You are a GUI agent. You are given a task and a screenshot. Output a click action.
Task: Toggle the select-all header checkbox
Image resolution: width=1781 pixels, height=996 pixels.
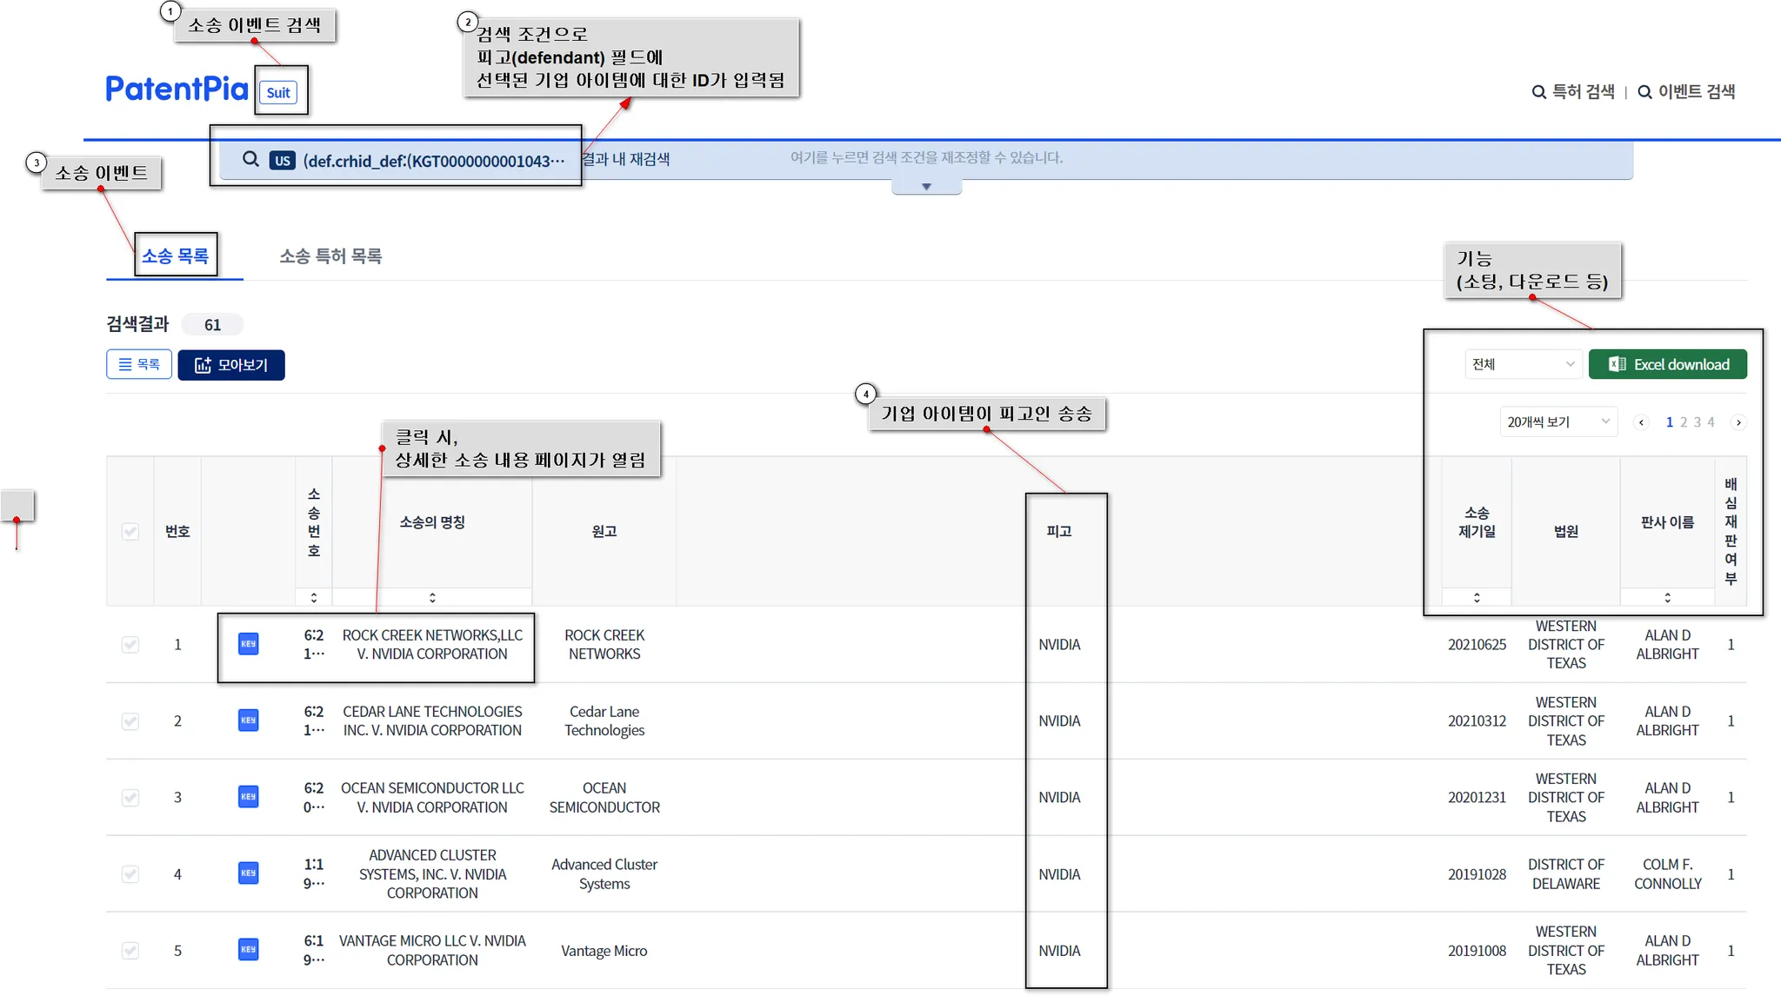[x=130, y=531]
